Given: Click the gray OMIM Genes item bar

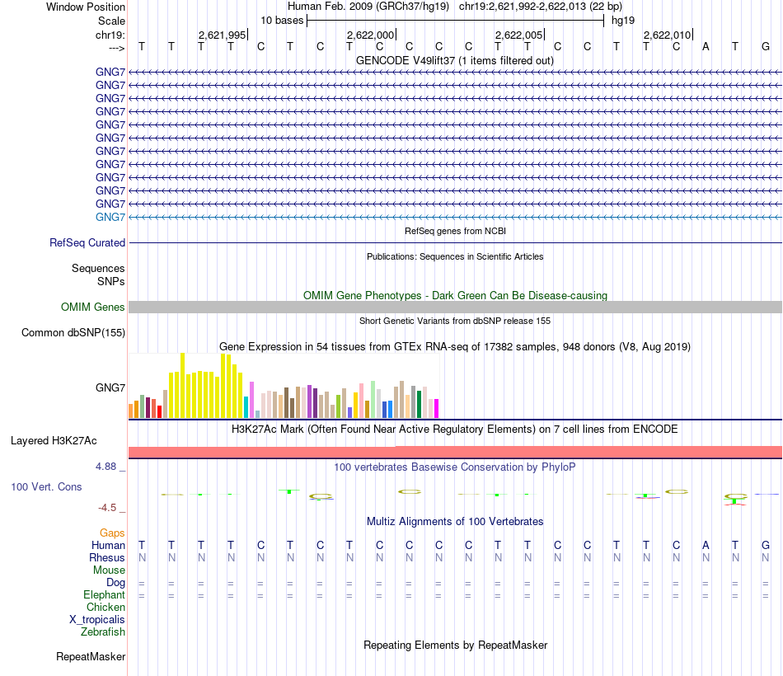Looking at the screenshot, I should pyautogui.click(x=455, y=307).
